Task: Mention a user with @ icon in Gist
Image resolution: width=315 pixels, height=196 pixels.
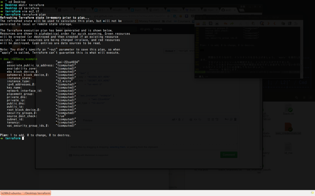Action: point(231,119)
